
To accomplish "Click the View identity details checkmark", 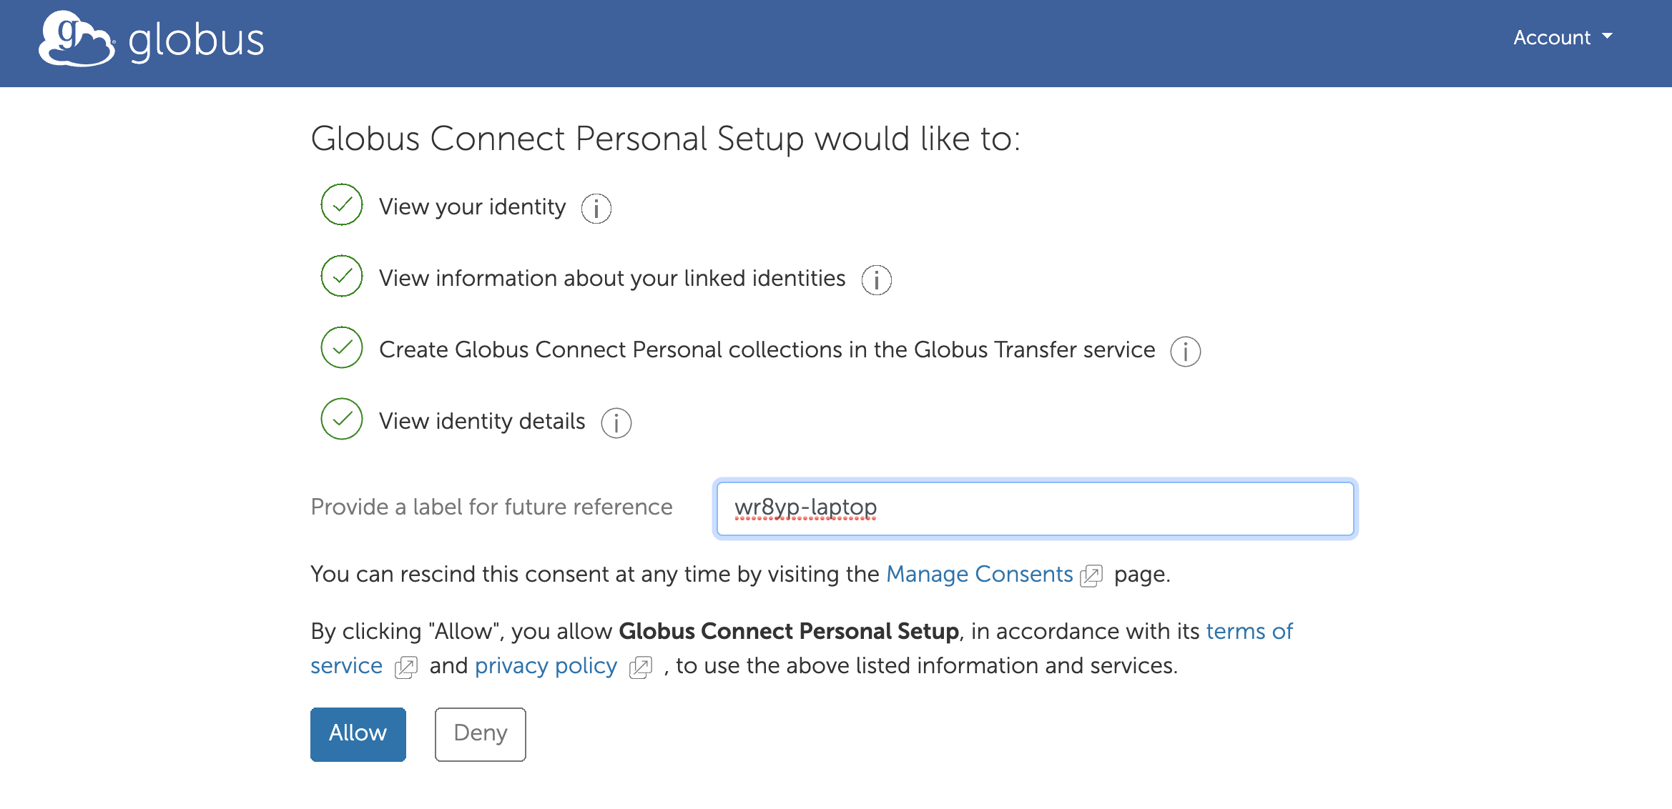I will (342, 419).
